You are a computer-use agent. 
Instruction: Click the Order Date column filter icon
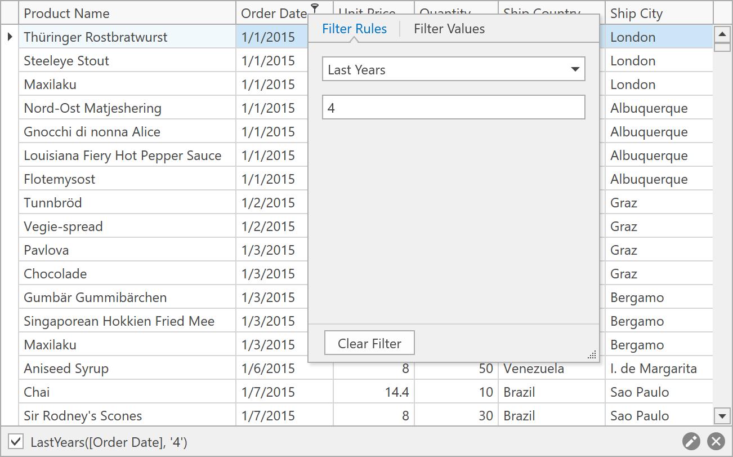[x=315, y=8]
